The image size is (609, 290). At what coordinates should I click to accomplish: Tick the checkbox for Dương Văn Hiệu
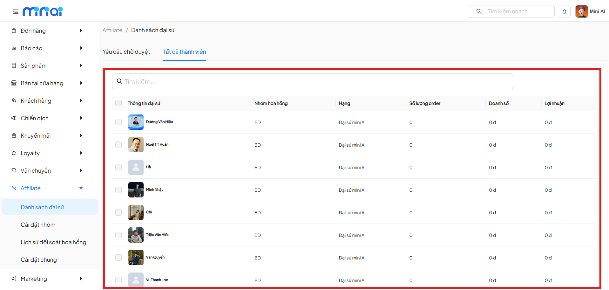coord(118,122)
